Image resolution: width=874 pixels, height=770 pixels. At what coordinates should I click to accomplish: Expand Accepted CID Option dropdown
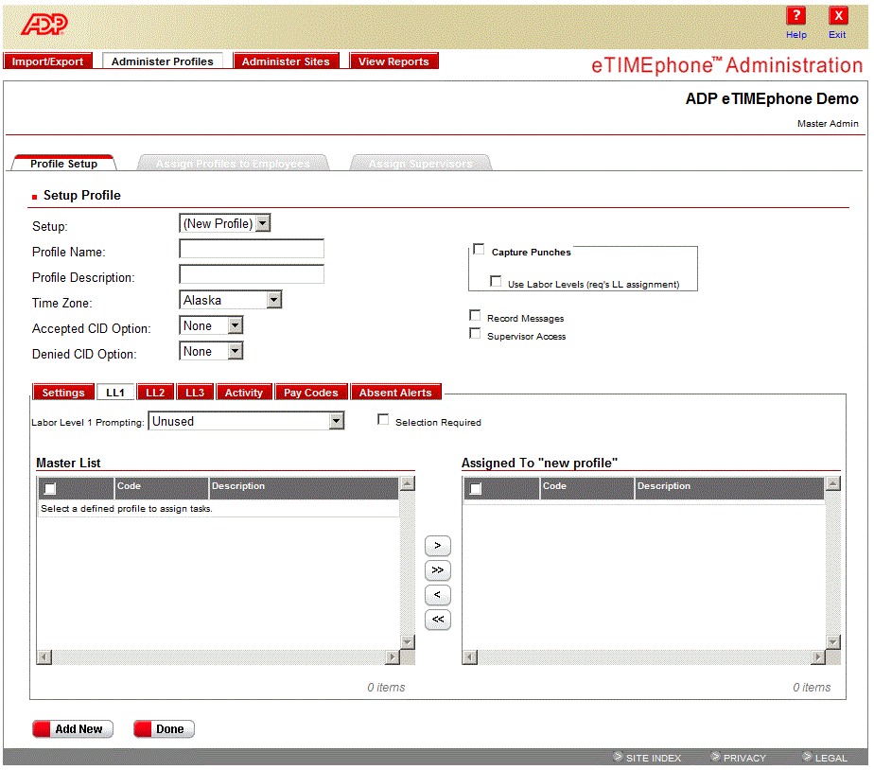[211, 325]
